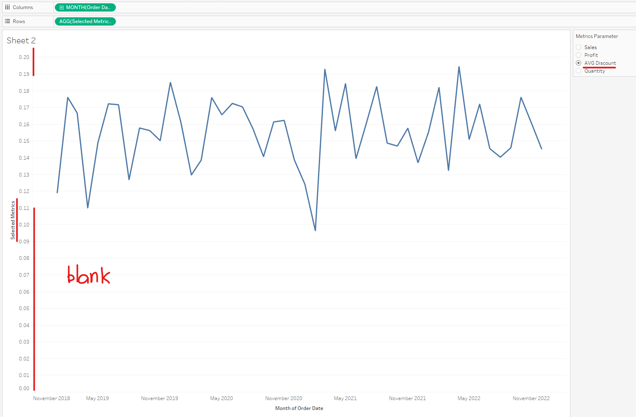Viewport: 636px width, 417px height.
Task: Click the Columns shelf icon
Action: click(x=7, y=7)
